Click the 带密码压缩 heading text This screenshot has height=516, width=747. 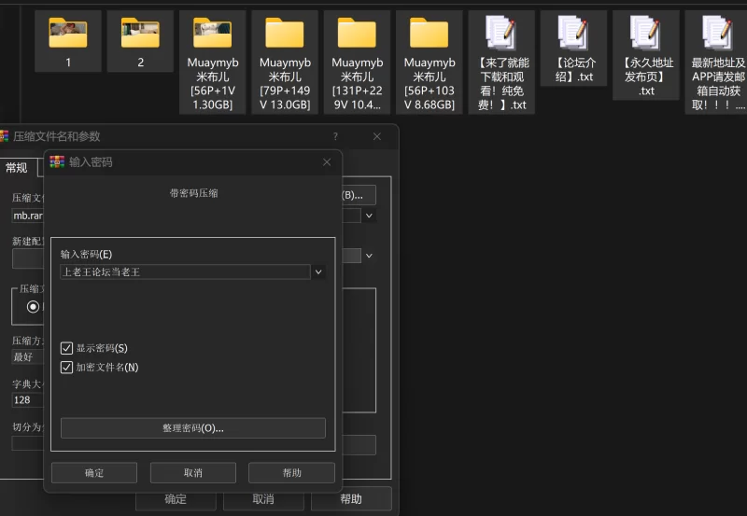tap(194, 193)
